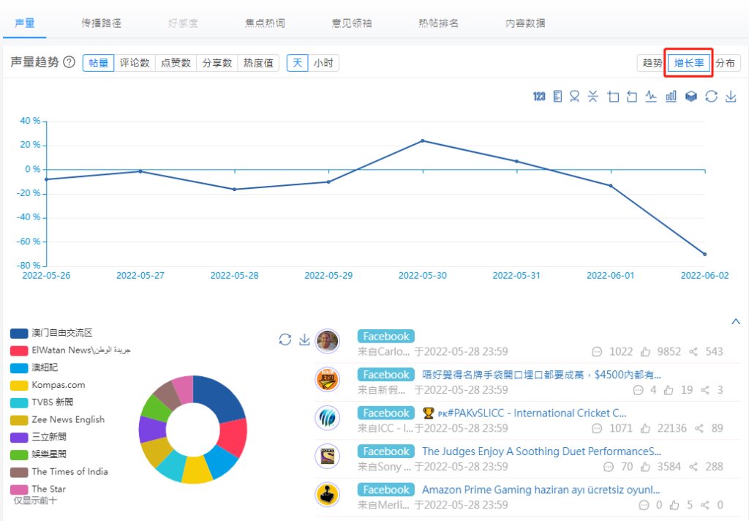
Task: Refresh the trend chart via toolbar
Action: 711,97
